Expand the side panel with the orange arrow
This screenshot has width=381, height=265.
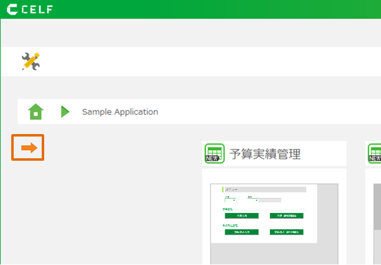[28, 148]
